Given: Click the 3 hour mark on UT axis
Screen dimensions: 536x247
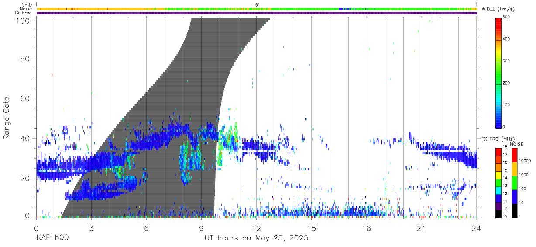Looking at the screenshot, I should [x=91, y=228].
